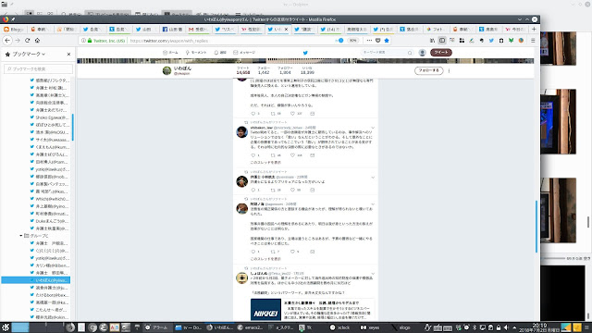Open the Firefox home page button
Viewport: 592px width, 333px height.
click(37, 41)
